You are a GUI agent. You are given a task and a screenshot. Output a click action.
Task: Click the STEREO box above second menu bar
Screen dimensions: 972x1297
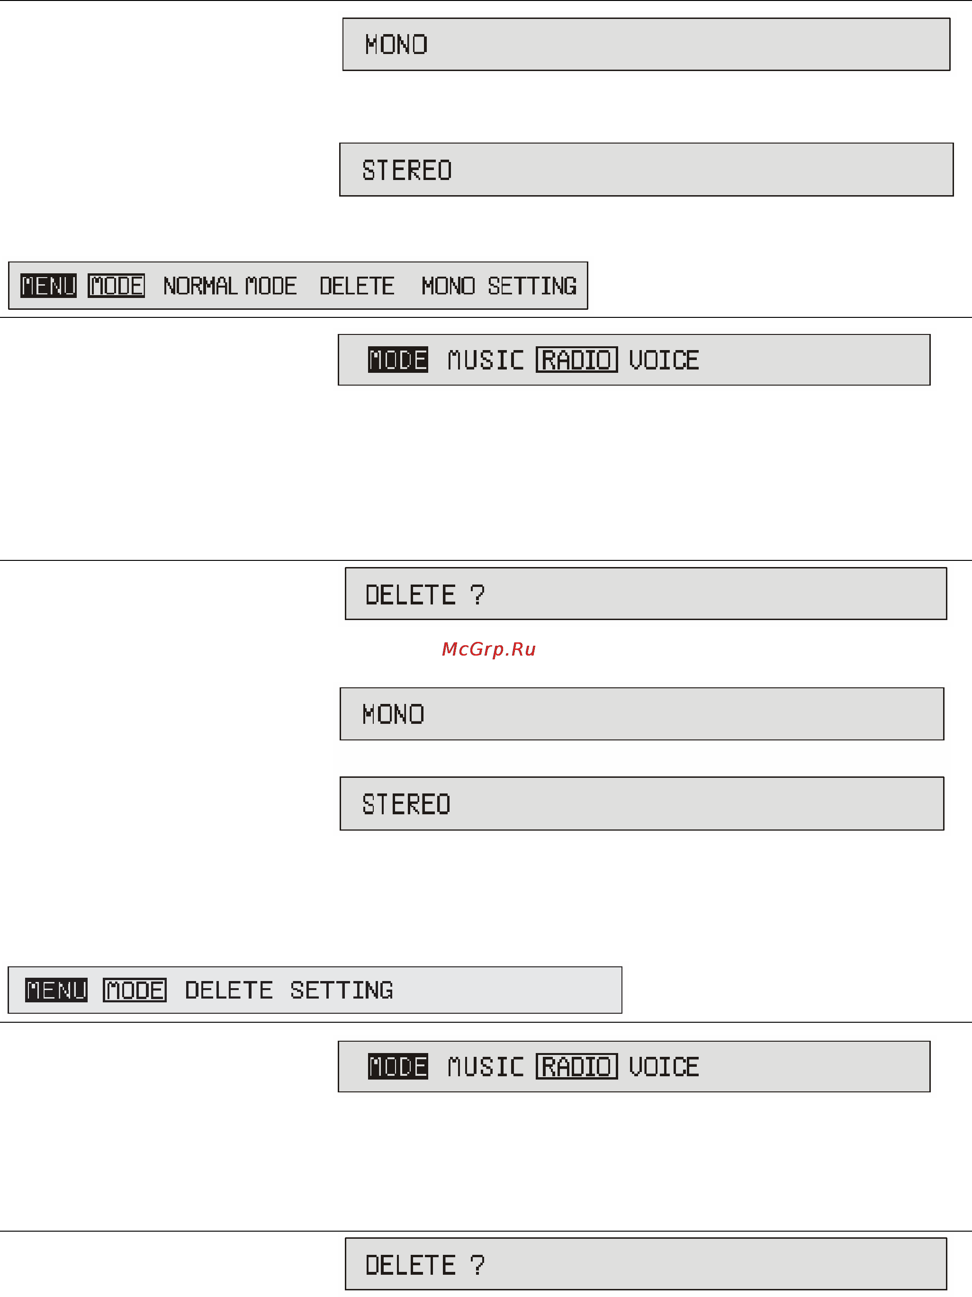click(x=642, y=803)
